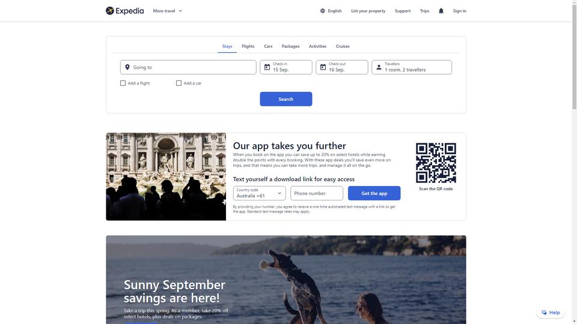The width and height of the screenshot is (577, 324).
Task: Click the Expedia airplane logo icon
Action: coord(109,11)
